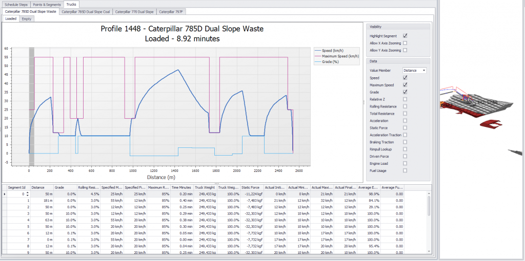Sort by the Time Minutes column header
525x261 pixels.
(x=183, y=187)
